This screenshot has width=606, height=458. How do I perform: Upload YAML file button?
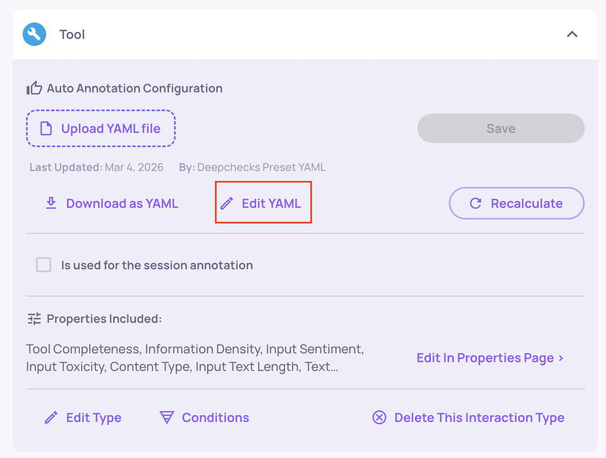pos(101,129)
